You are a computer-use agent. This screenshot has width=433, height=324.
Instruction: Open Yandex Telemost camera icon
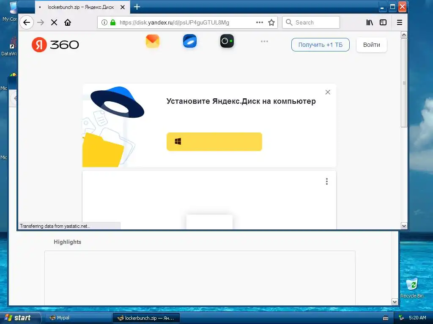click(227, 41)
